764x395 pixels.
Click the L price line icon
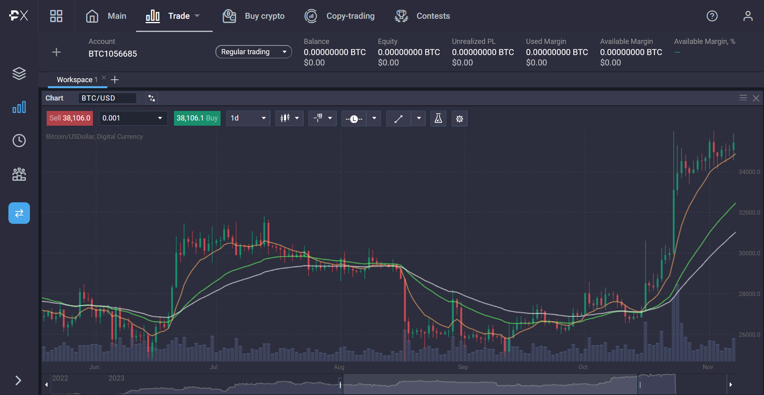(354, 118)
